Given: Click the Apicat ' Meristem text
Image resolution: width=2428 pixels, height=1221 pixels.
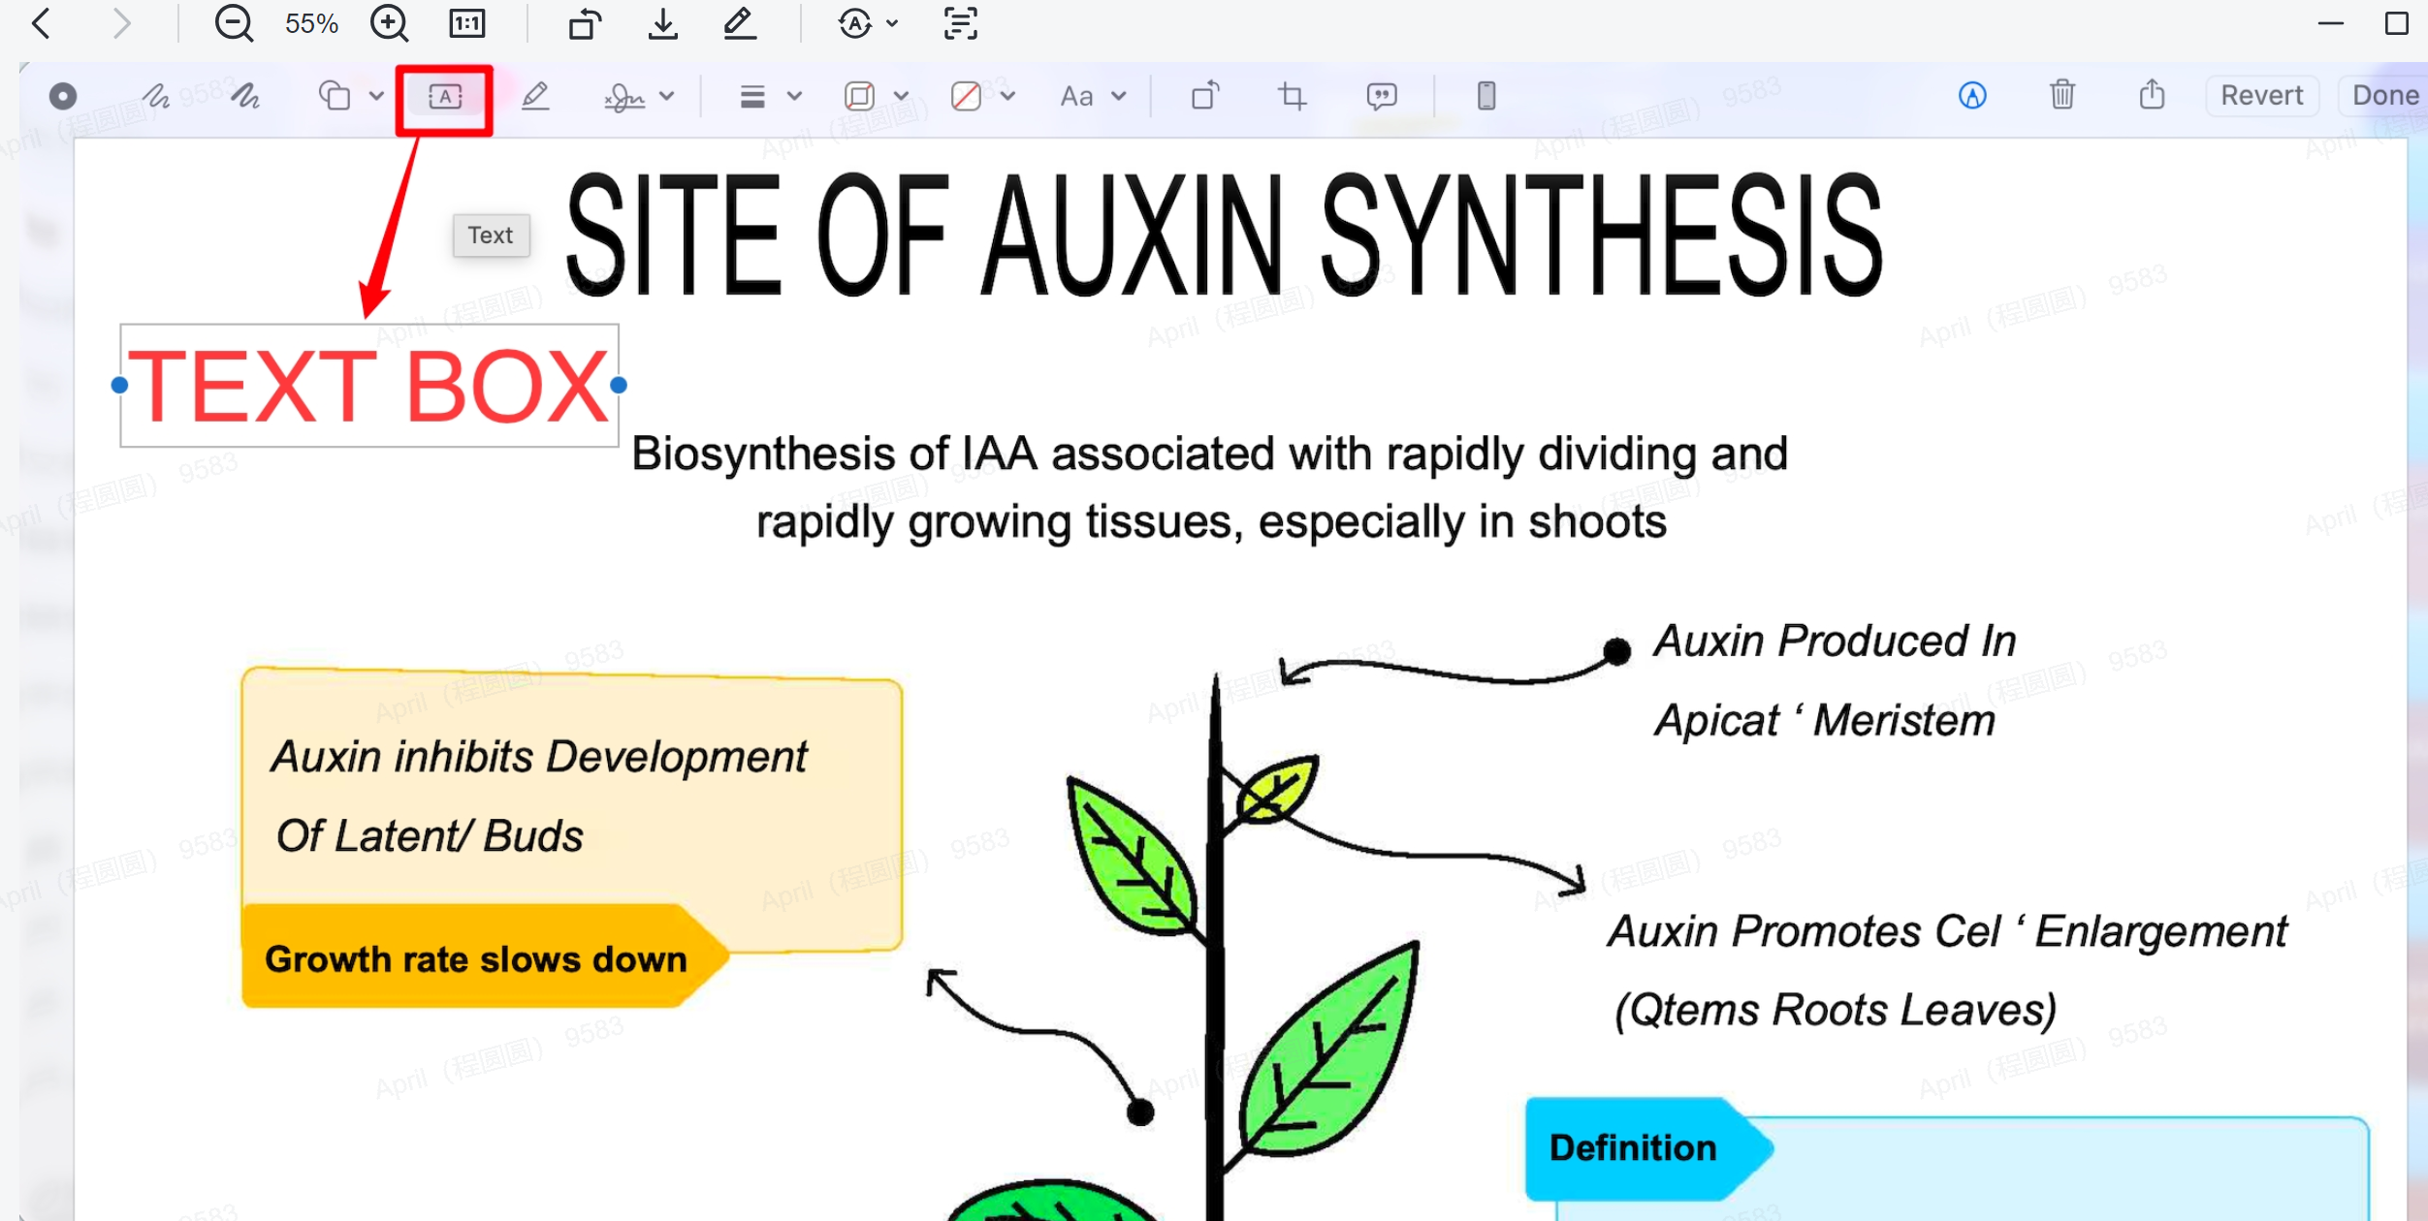Looking at the screenshot, I should (x=1824, y=720).
